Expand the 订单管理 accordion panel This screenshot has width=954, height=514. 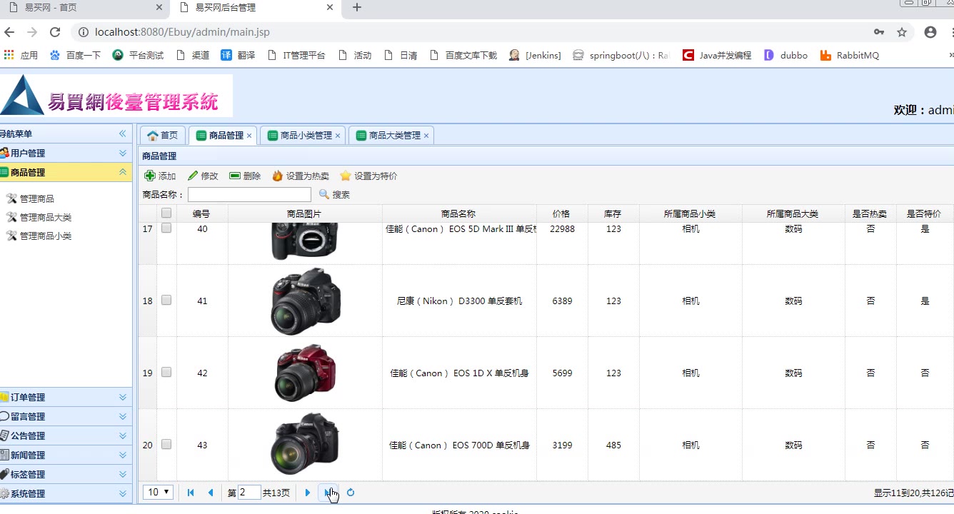click(66, 397)
